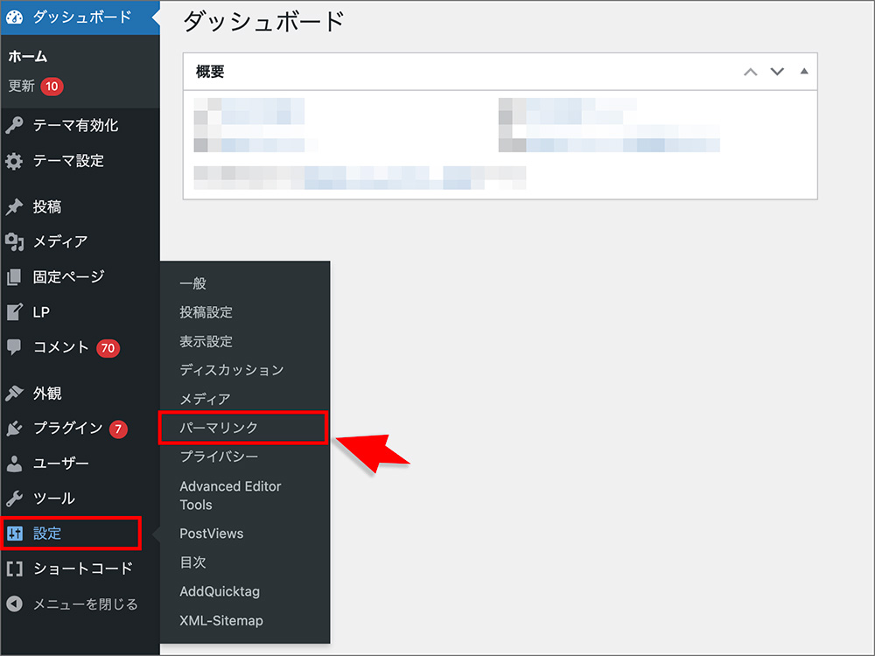Click the wrench icon for ツール
Viewport: 875px width, 656px height.
15,499
